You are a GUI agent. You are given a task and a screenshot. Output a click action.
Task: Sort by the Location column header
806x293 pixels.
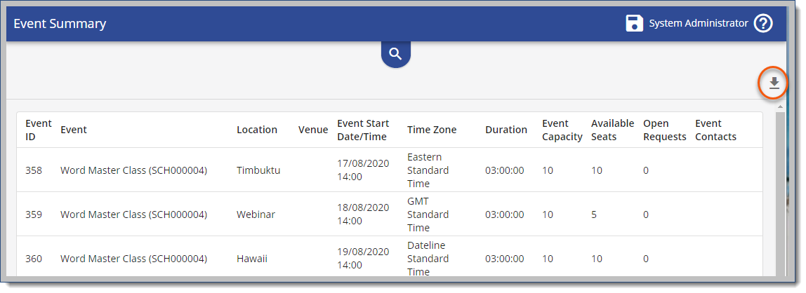257,130
